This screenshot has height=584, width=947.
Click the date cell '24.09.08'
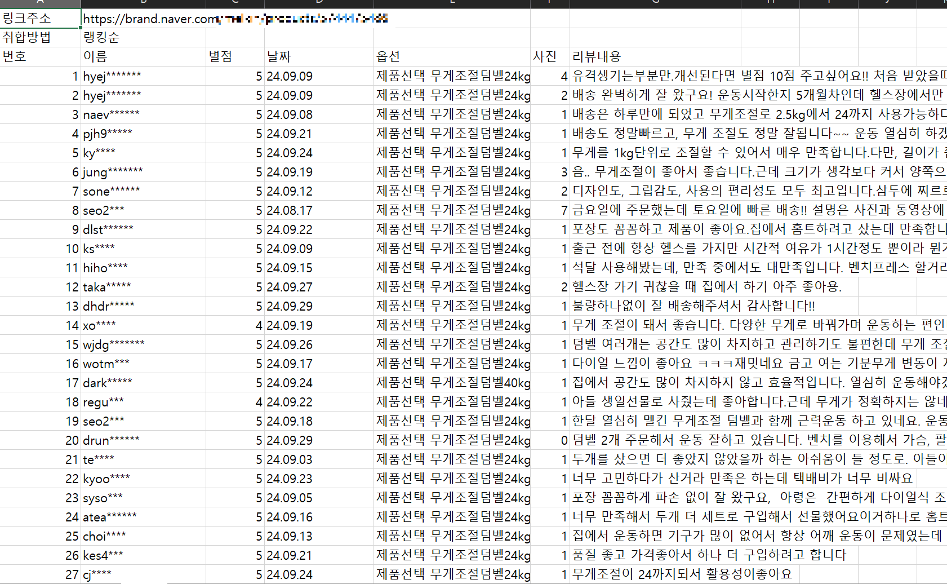pyautogui.click(x=319, y=114)
